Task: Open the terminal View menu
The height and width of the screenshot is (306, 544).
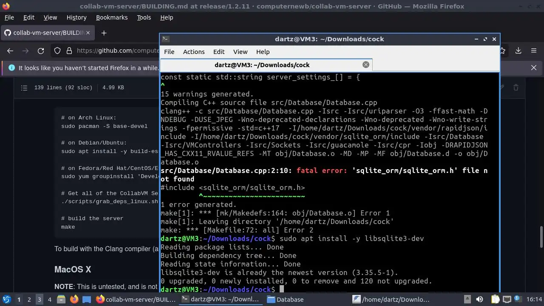Action: coord(240,51)
